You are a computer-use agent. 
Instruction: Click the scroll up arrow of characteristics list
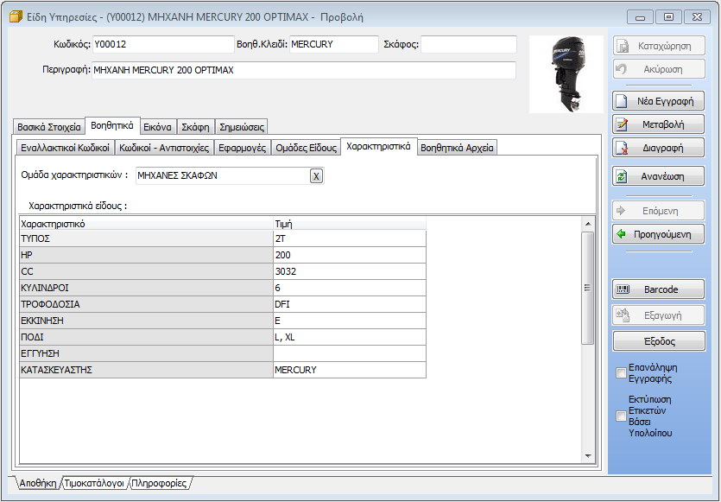point(588,224)
